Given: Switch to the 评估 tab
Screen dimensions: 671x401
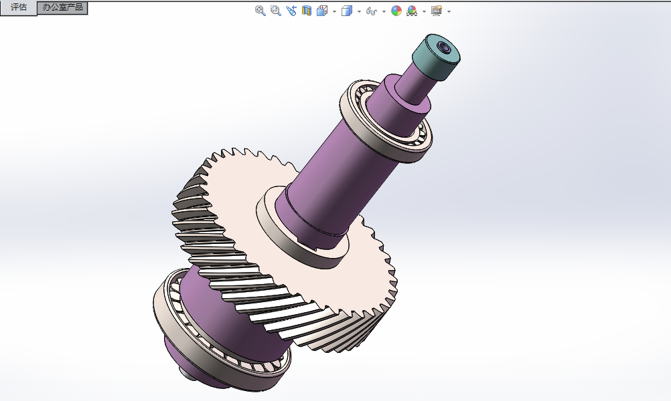Looking at the screenshot, I should coord(18,7).
